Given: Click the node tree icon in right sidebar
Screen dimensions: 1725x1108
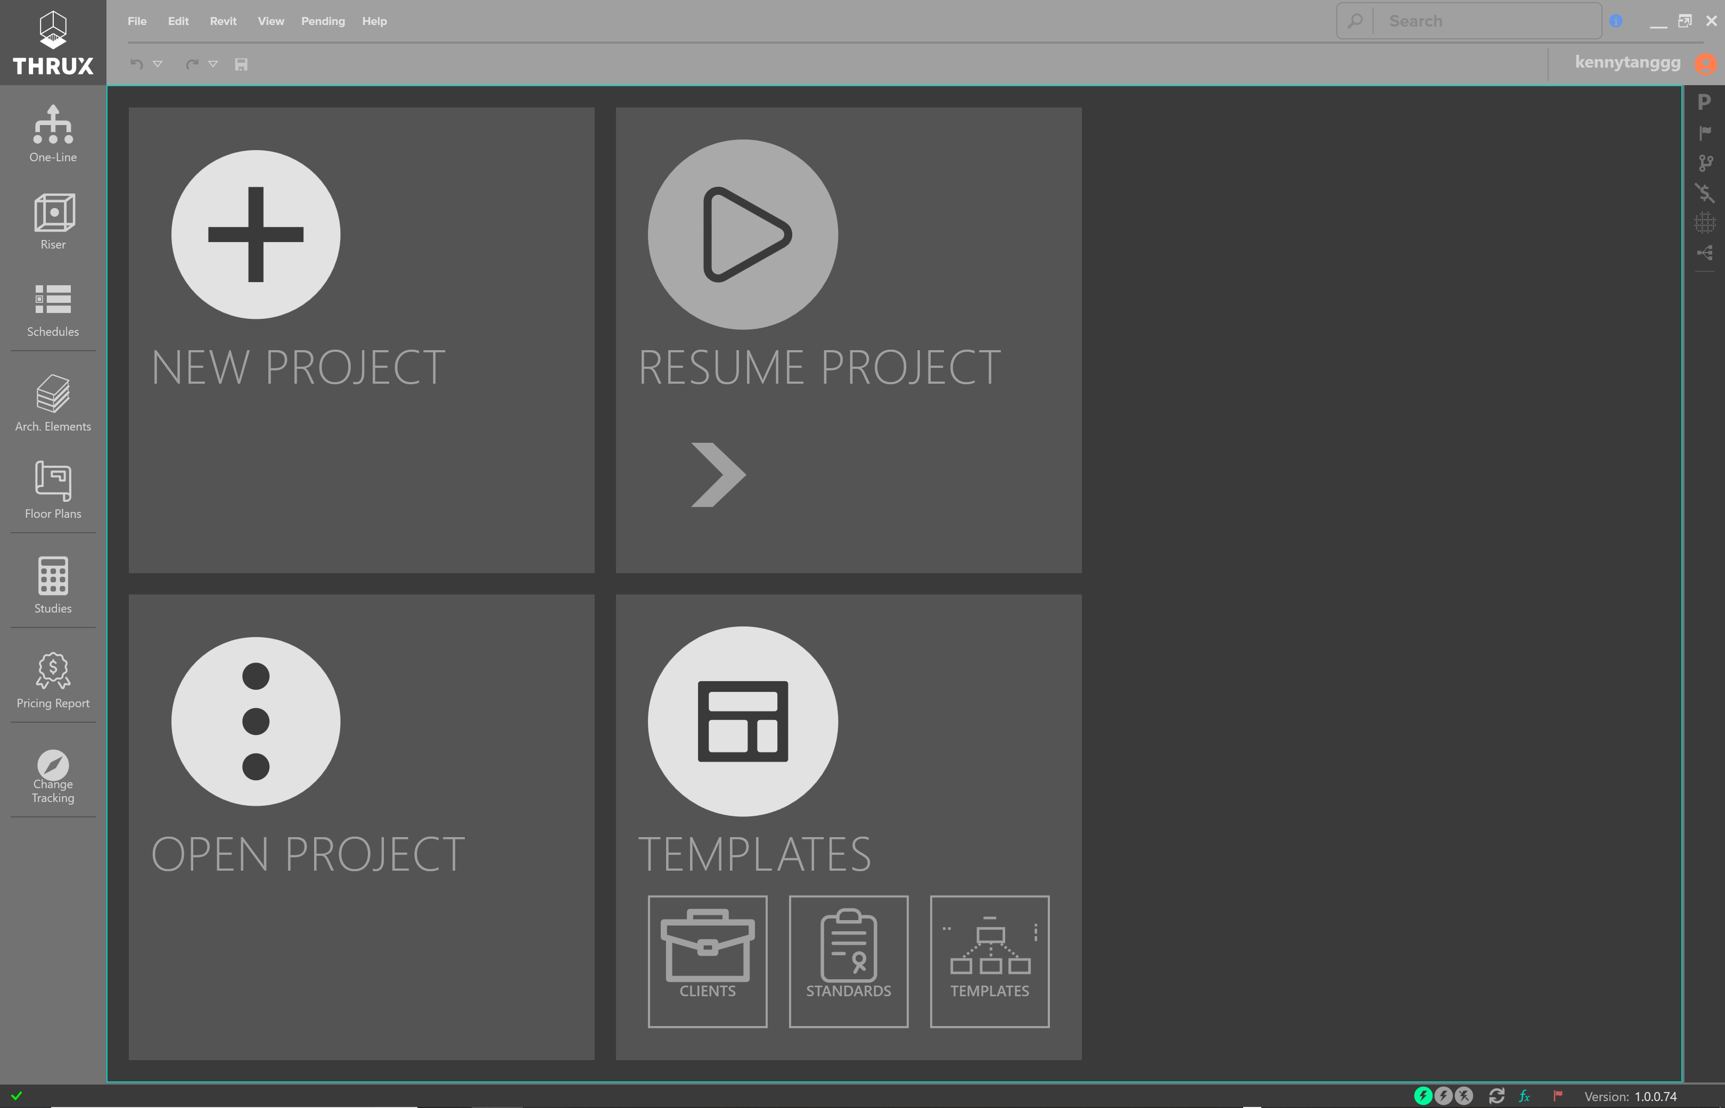Looking at the screenshot, I should pos(1704,253).
